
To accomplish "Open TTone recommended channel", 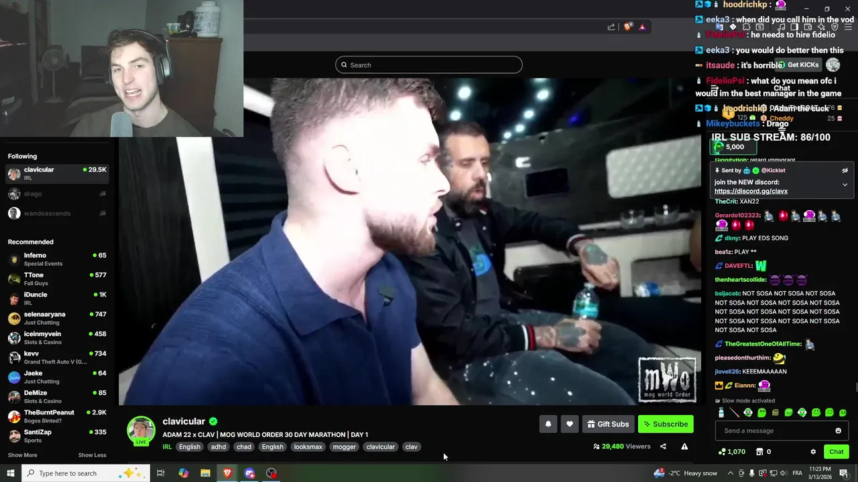I will tap(57, 278).
